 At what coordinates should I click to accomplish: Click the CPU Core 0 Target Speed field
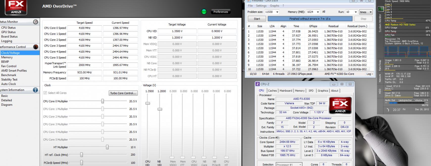pos(85,28)
